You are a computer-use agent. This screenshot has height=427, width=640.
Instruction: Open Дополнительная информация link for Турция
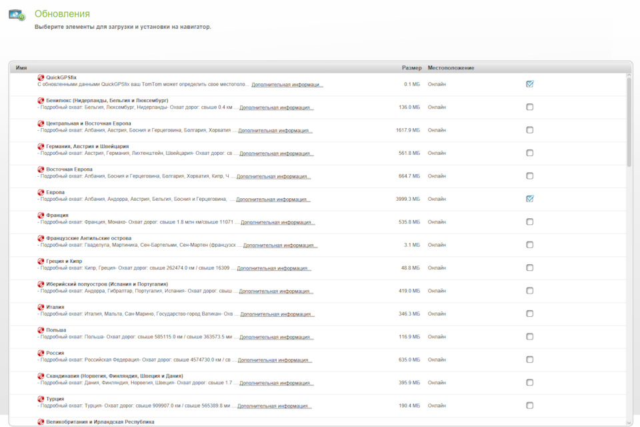pyautogui.click(x=274, y=406)
